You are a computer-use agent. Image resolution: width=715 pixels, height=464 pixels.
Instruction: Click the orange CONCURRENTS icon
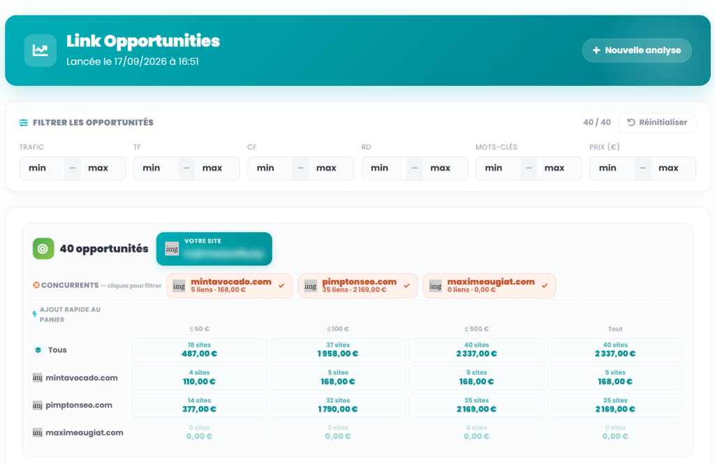point(36,285)
